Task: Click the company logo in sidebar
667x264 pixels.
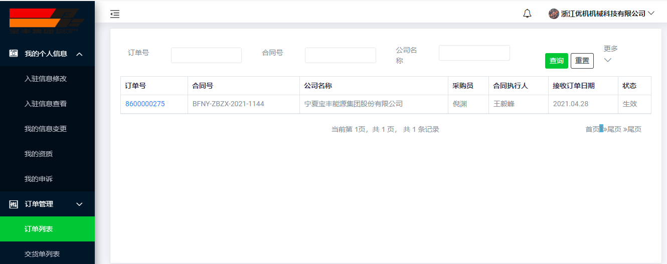Action: [47, 20]
